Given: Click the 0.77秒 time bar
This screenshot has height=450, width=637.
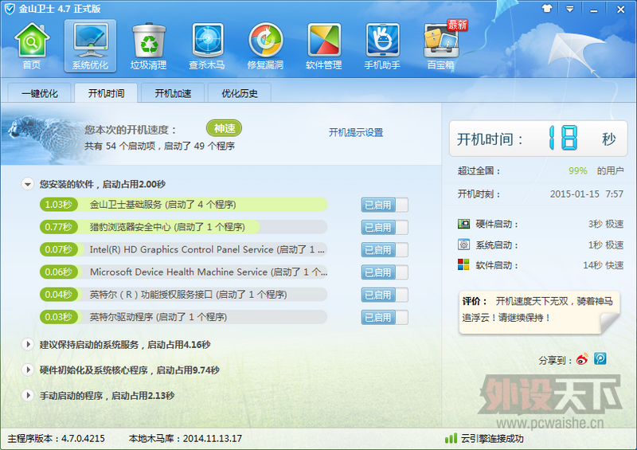Looking at the screenshot, I should [58, 227].
